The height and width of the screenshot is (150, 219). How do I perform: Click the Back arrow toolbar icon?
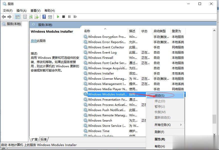click(4, 17)
